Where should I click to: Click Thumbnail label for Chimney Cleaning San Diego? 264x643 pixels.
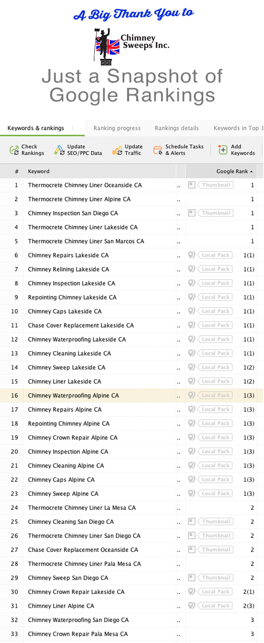(x=216, y=521)
